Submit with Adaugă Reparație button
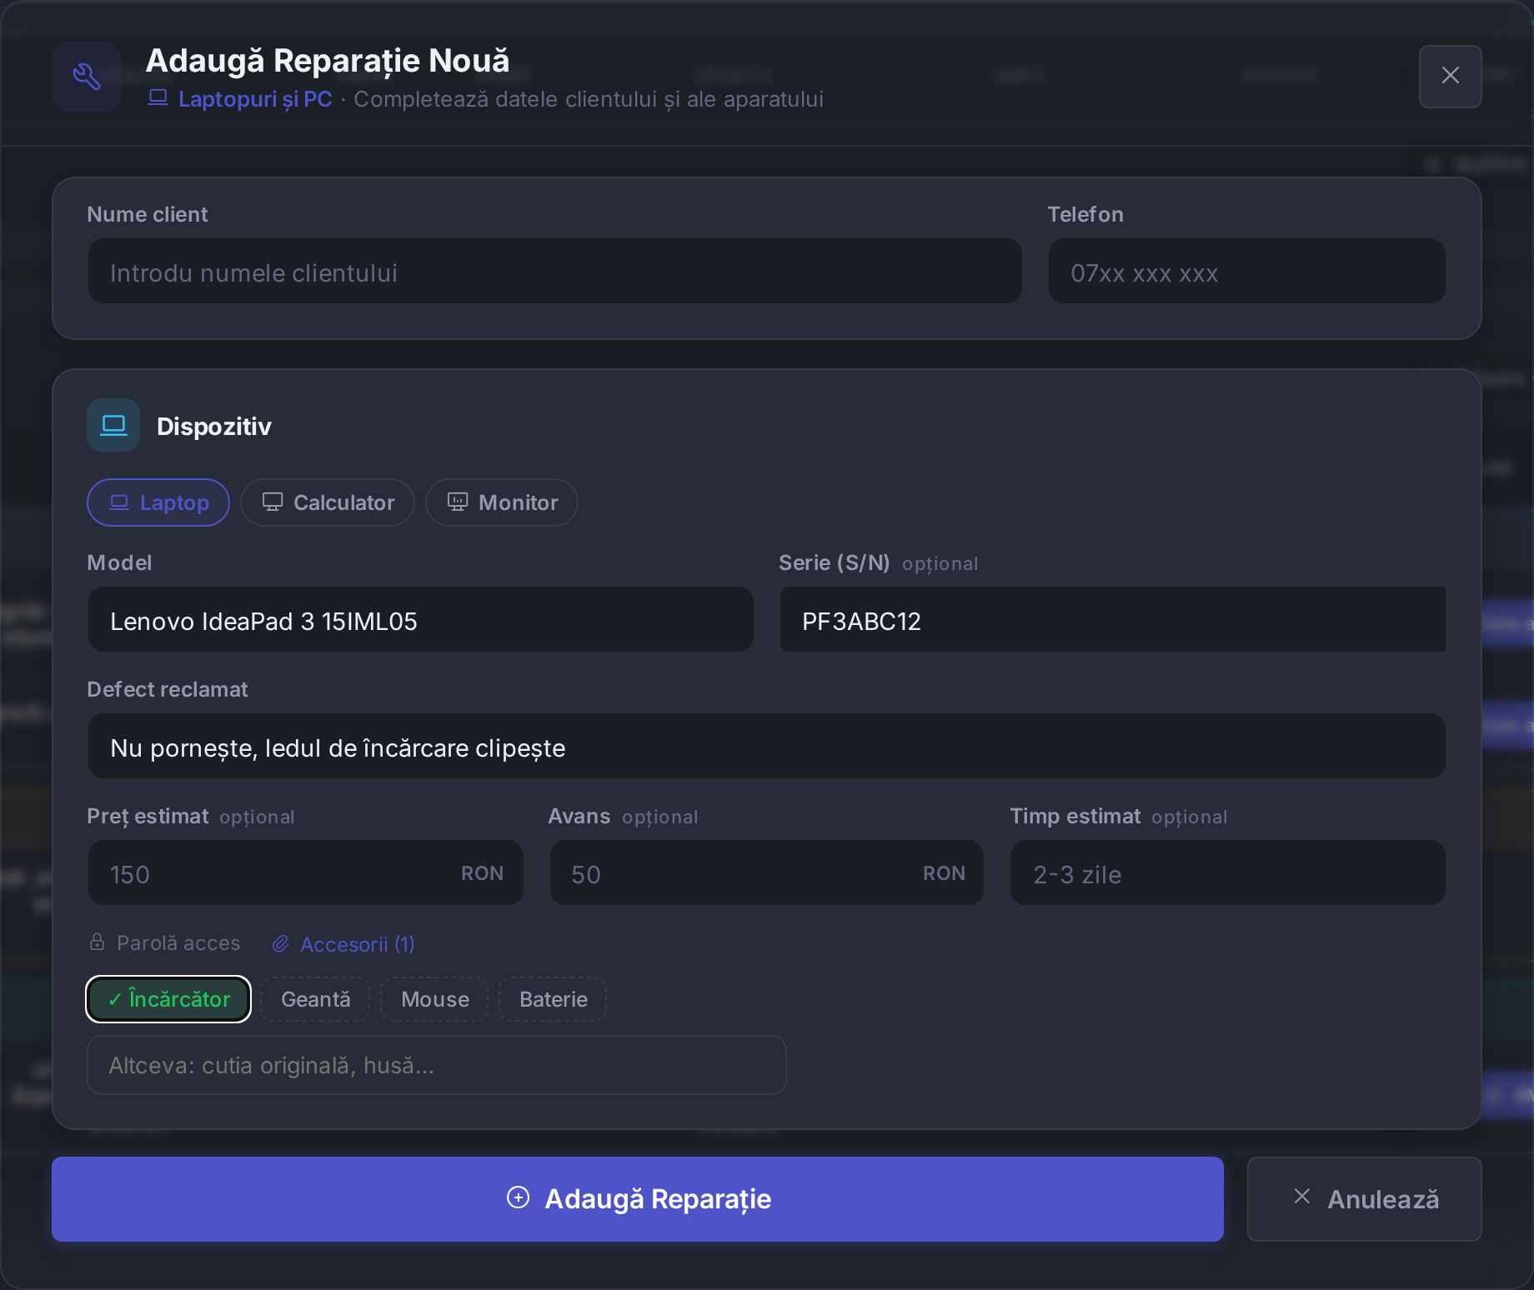1534x1290 pixels. click(x=637, y=1199)
